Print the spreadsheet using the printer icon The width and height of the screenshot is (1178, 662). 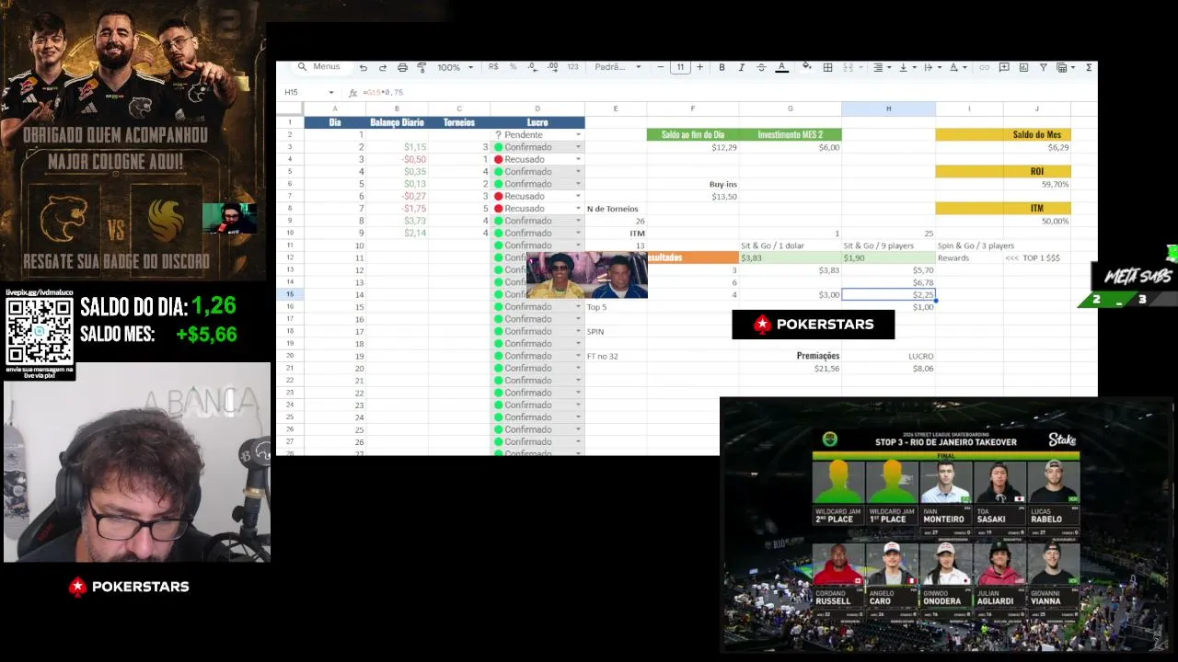[402, 67]
